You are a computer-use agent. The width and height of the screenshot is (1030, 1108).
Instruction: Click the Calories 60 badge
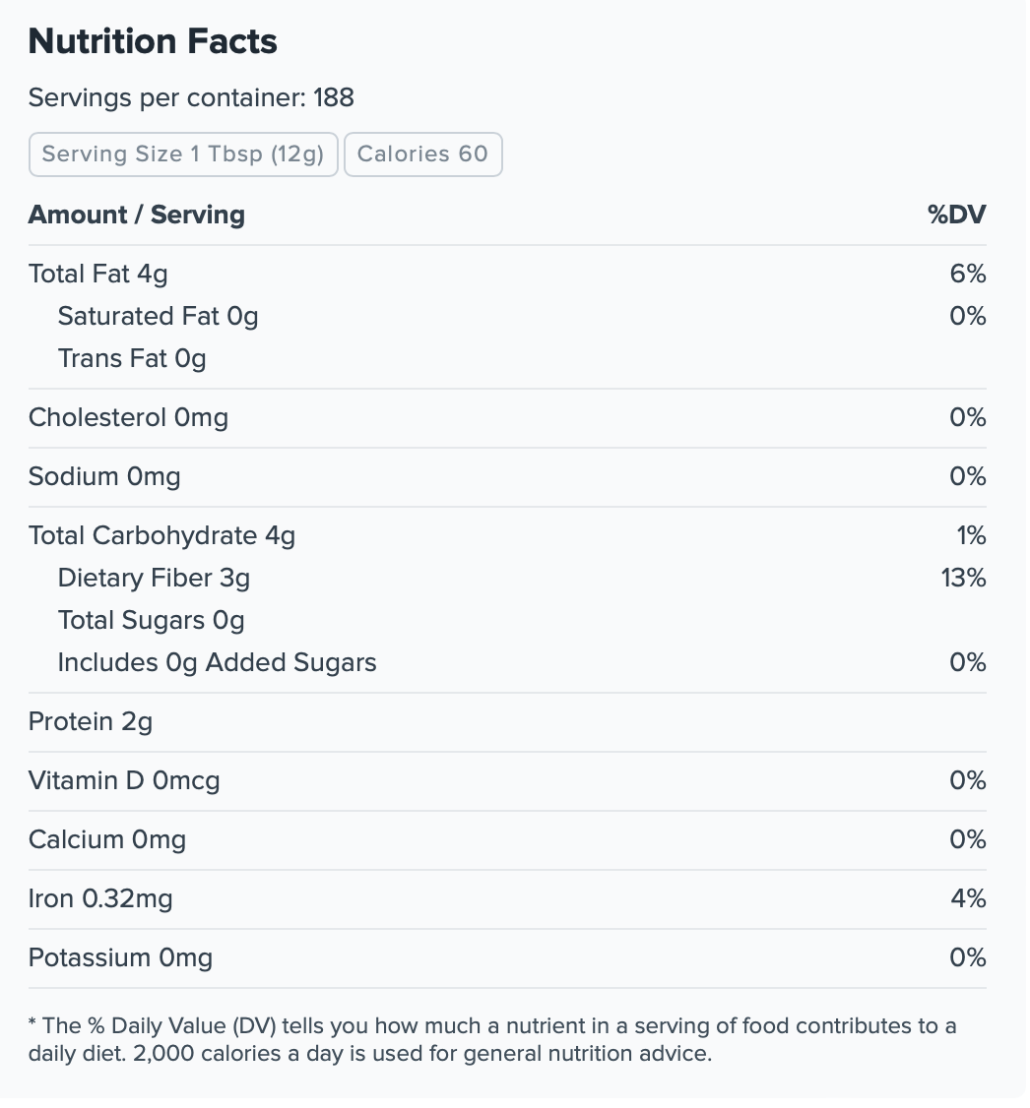pos(422,154)
